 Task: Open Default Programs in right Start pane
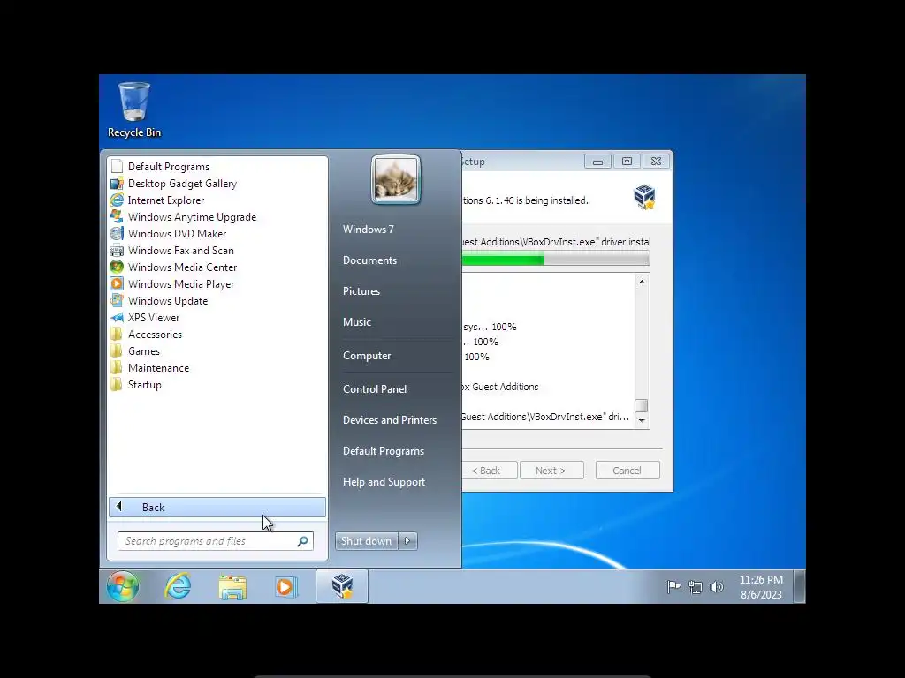pyautogui.click(x=384, y=451)
